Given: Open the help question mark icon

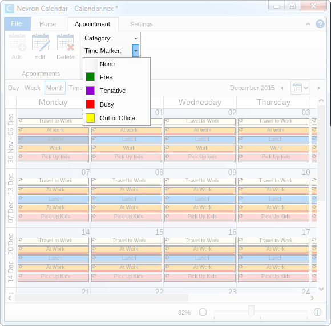Looking at the screenshot, I should pyautogui.click(x=320, y=24).
